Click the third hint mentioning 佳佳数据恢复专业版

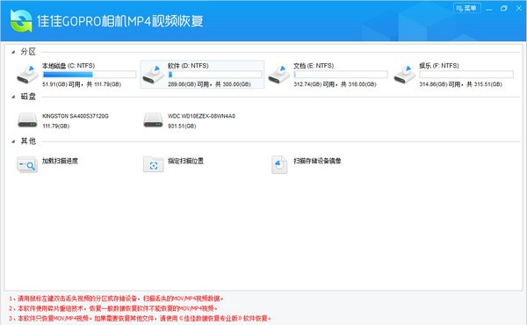(x=140, y=318)
